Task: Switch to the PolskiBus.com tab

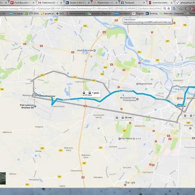Action: (x=22, y=3)
